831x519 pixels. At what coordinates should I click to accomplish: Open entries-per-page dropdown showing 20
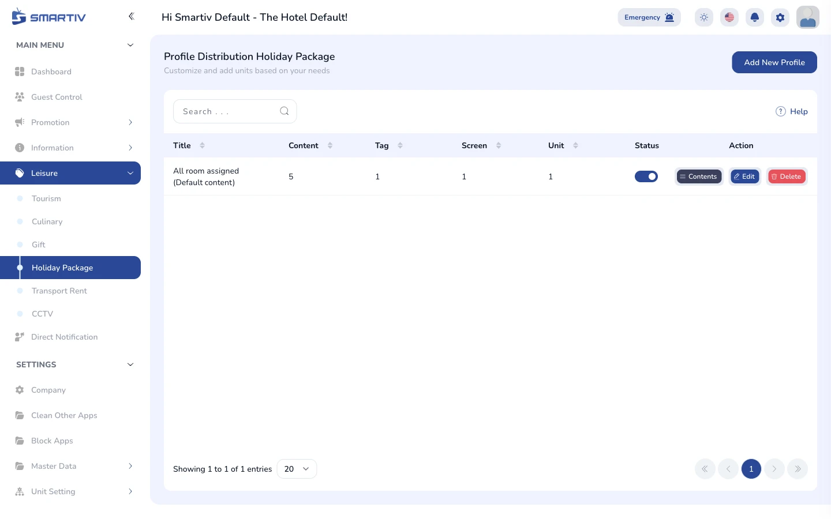point(297,469)
